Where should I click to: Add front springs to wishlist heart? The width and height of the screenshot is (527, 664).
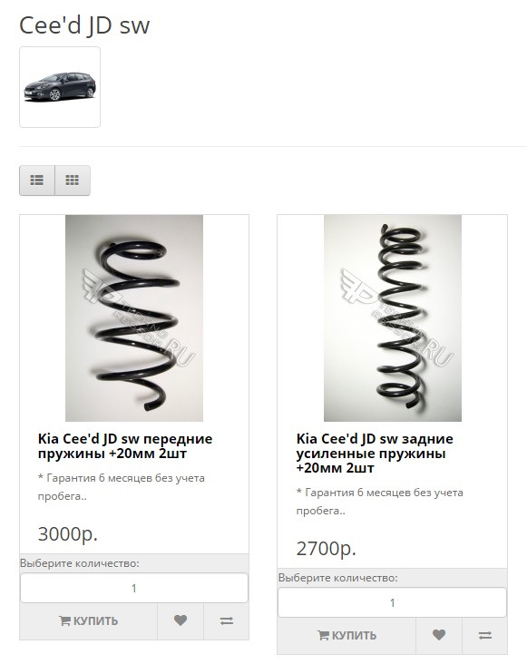tap(181, 620)
